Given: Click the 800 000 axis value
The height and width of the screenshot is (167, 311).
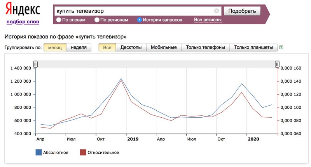Looking at the screenshot, I should (23, 107).
